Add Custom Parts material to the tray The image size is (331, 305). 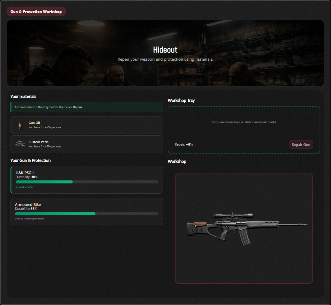tap(86, 144)
